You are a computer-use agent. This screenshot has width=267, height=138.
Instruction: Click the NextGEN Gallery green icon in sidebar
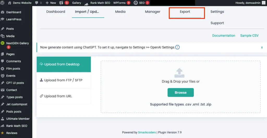pos(3,43)
